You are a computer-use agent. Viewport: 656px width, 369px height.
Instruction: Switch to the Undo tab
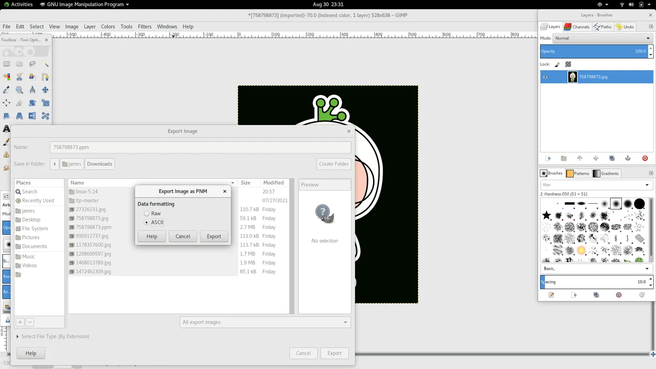pos(625,27)
